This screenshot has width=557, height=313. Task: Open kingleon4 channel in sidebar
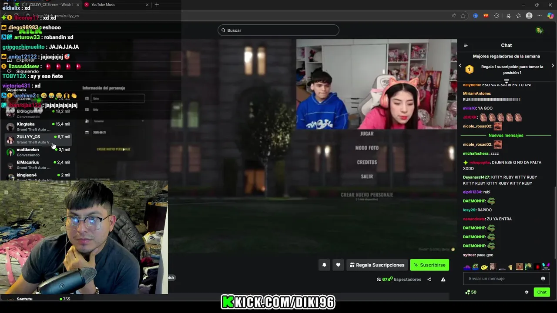pos(38,176)
